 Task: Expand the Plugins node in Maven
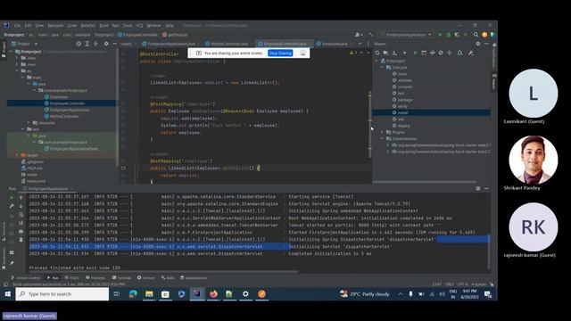(383, 132)
